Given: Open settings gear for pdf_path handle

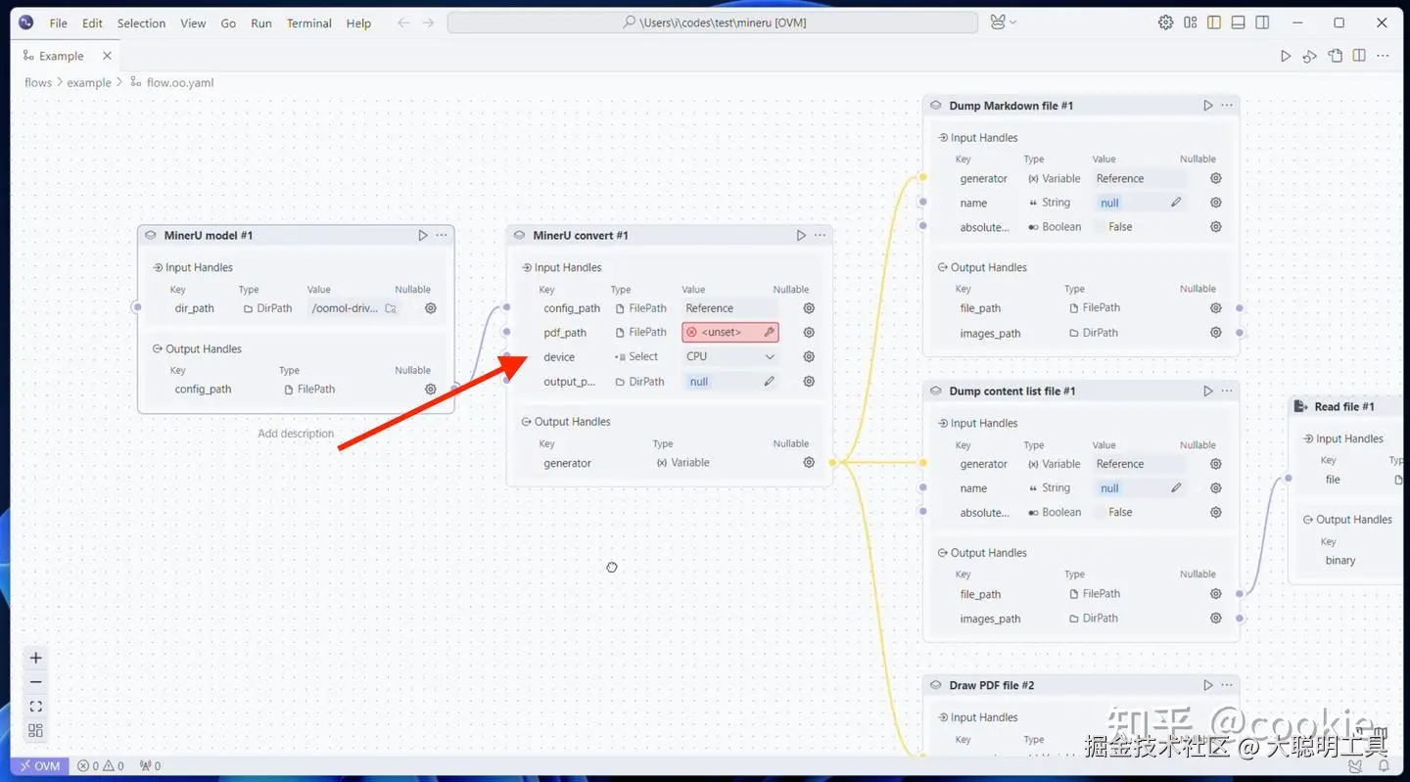Looking at the screenshot, I should click(809, 333).
